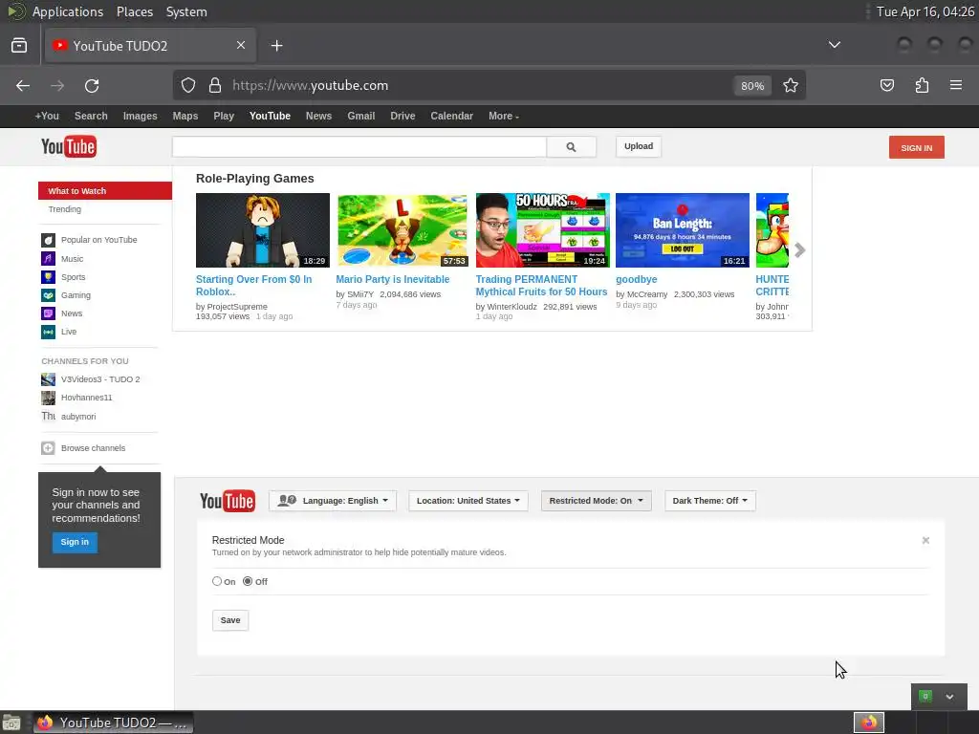This screenshot has height=734, width=979.
Task: Open the Location: United States dropdown
Action: coord(468,501)
